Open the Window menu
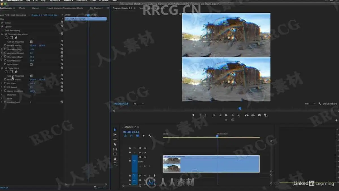The image size is (339, 191). coord(104,1)
